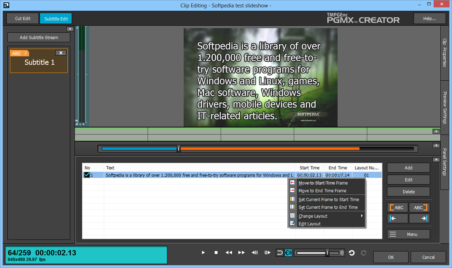This screenshot has width=452, height=268.
Task: Step back one frame
Action: pyautogui.click(x=255, y=253)
